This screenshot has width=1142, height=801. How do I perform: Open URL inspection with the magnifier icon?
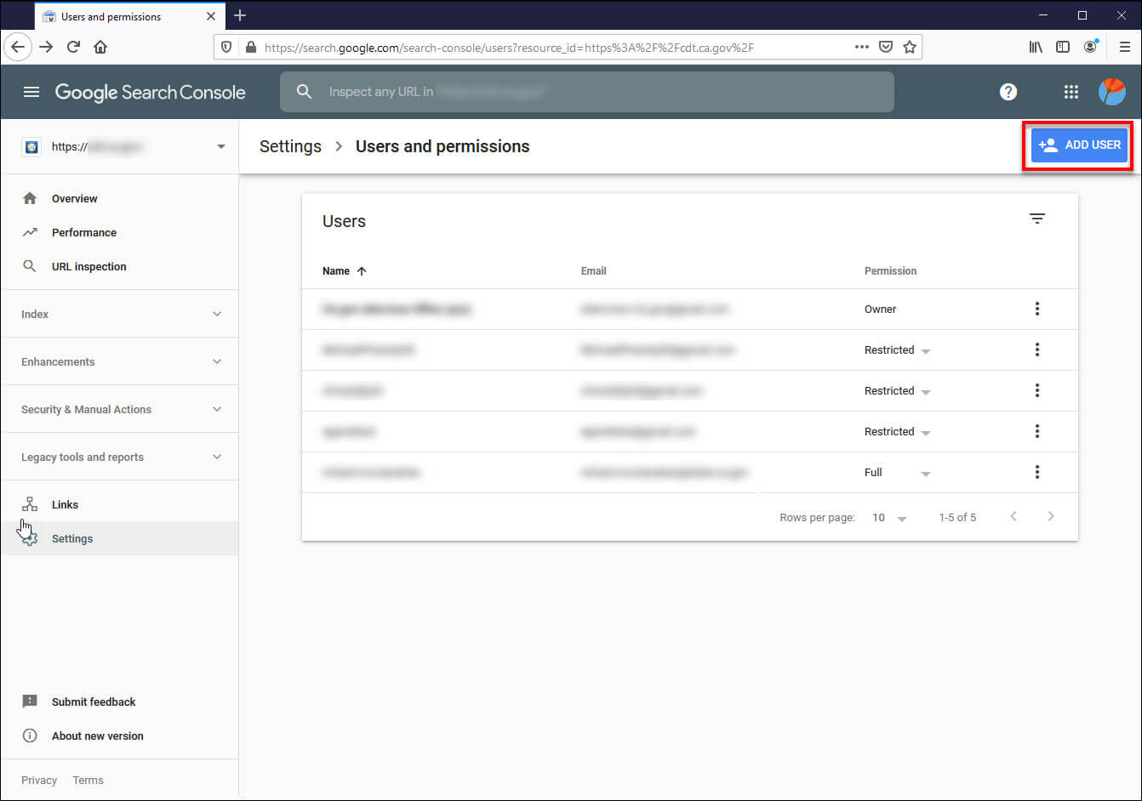tap(31, 266)
